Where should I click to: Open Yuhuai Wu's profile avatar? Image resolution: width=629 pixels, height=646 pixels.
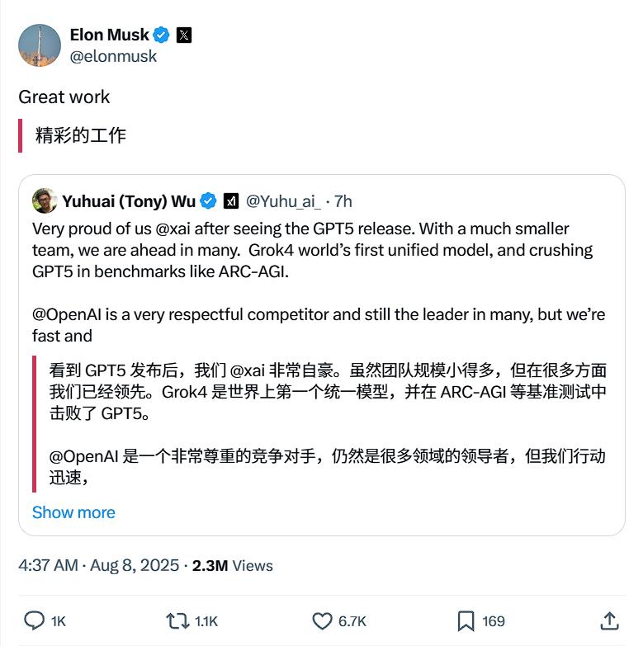tap(45, 200)
